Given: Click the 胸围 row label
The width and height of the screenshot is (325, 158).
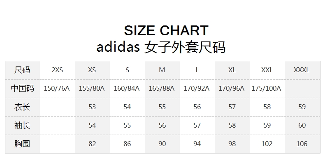Looking at the screenshot, I should click(22, 144).
